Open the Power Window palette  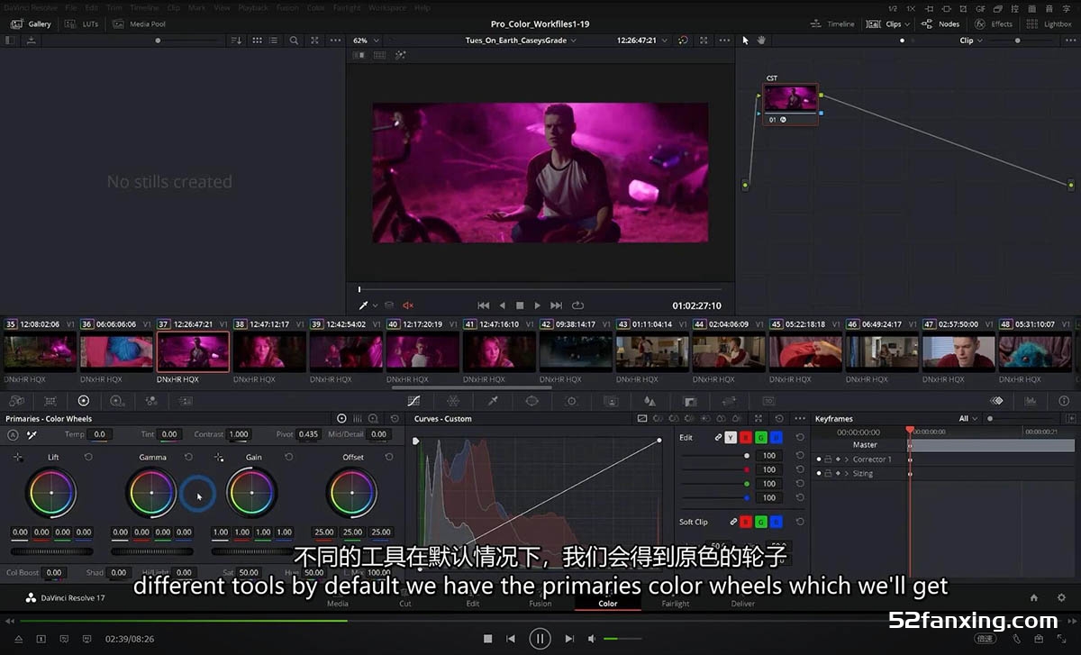[531, 401]
